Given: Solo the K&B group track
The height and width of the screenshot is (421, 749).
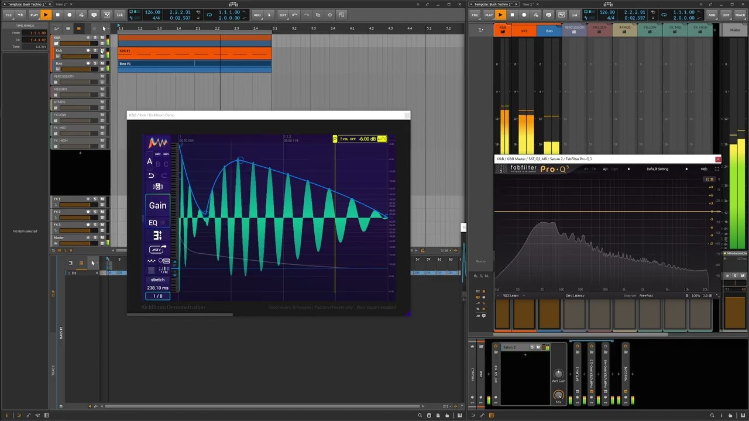Looking at the screenshot, I should (x=95, y=37).
